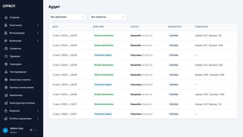Viewport: 243px width, 137px height.
Task: Click the Сегменты icon
Action: (x=6, y=48)
